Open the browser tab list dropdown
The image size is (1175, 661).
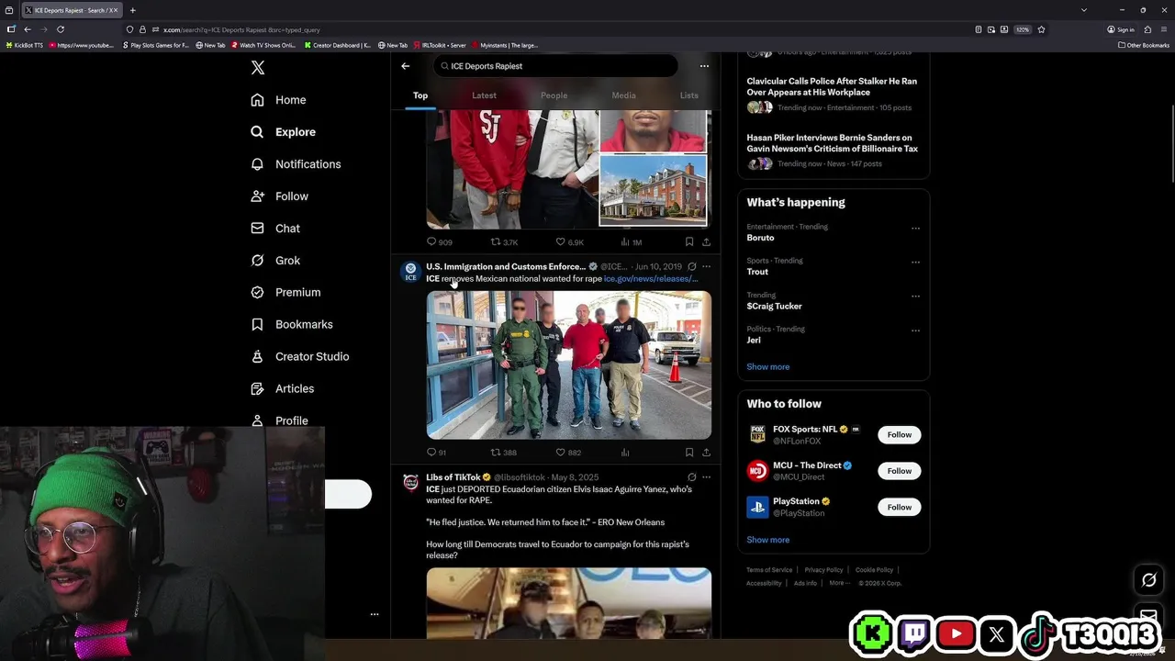pyautogui.click(x=1084, y=10)
